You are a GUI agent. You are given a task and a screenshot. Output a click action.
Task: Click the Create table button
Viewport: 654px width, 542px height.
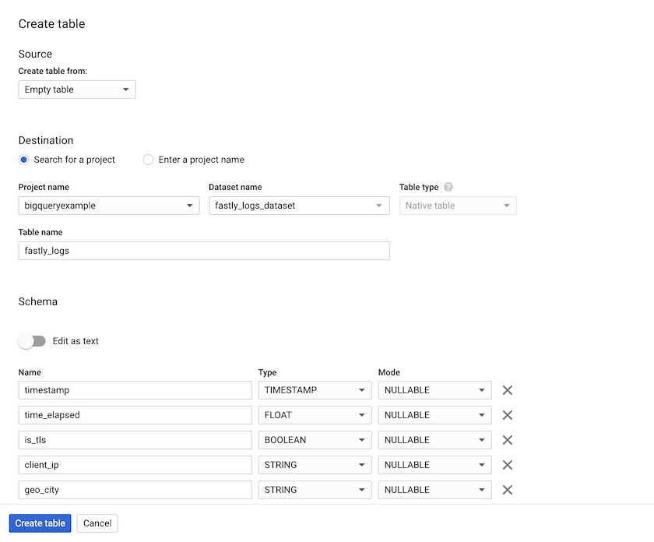(40, 523)
